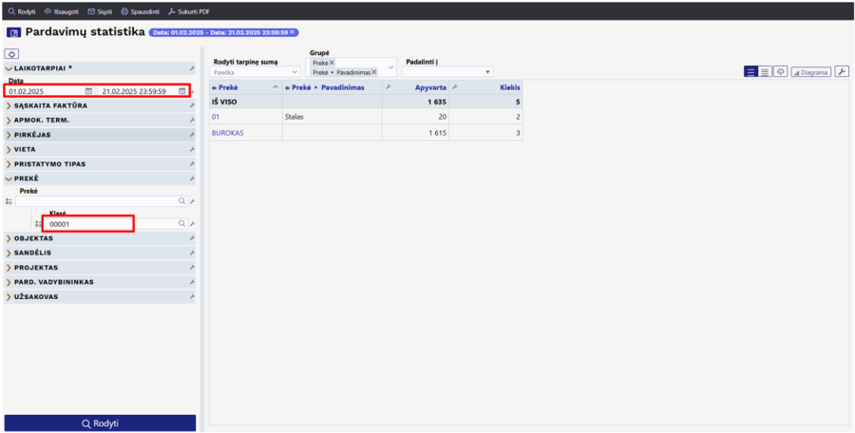855x433 pixels.
Task: Click wrench icon on PARD. VADYBININKAS header
Action: tap(192, 282)
